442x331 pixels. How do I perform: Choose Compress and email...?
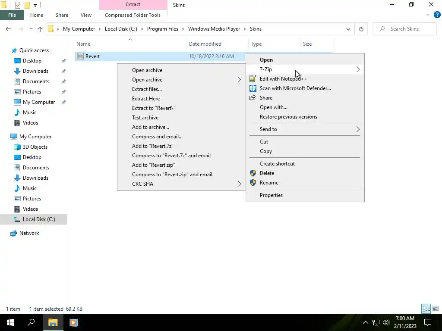pos(157,137)
